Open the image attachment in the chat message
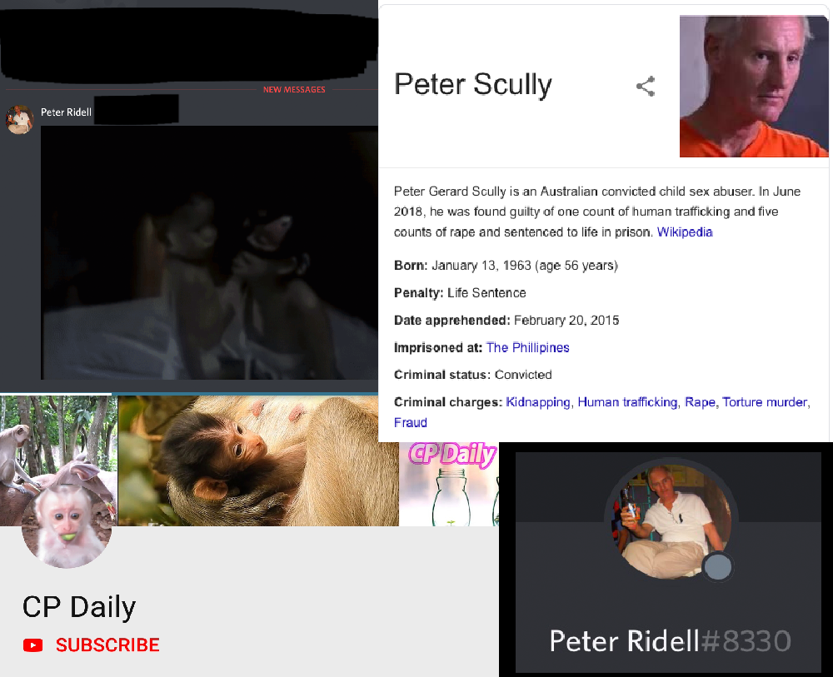The height and width of the screenshot is (677, 833). click(209, 253)
